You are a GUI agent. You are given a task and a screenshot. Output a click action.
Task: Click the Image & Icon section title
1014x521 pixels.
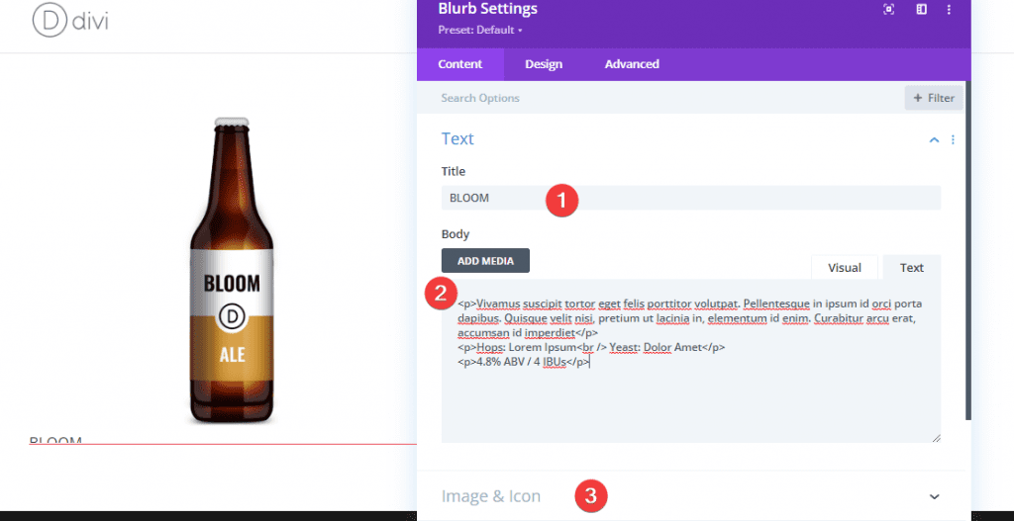(491, 496)
